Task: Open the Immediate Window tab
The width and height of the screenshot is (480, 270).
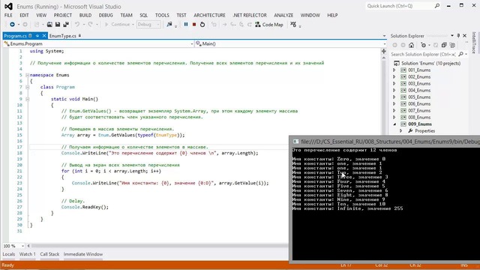Action: pos(83,254)
